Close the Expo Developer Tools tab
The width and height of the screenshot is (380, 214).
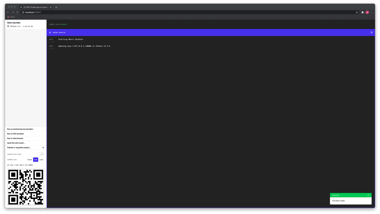51,7
